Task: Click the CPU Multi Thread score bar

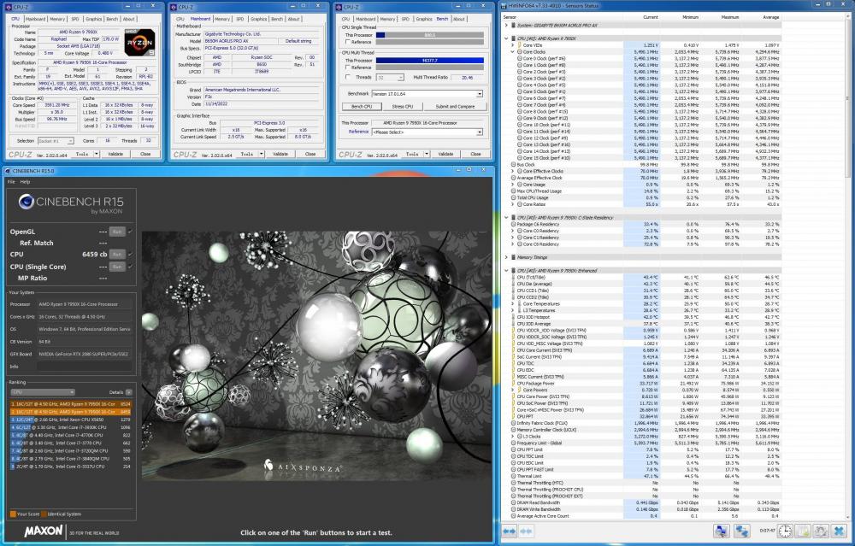Action: click(430, 61)
